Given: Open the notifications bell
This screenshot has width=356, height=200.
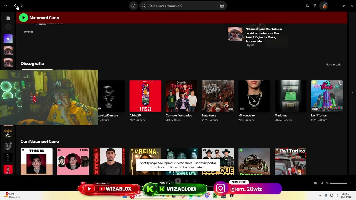Looking at the screenshot, I should click(307, 6).
